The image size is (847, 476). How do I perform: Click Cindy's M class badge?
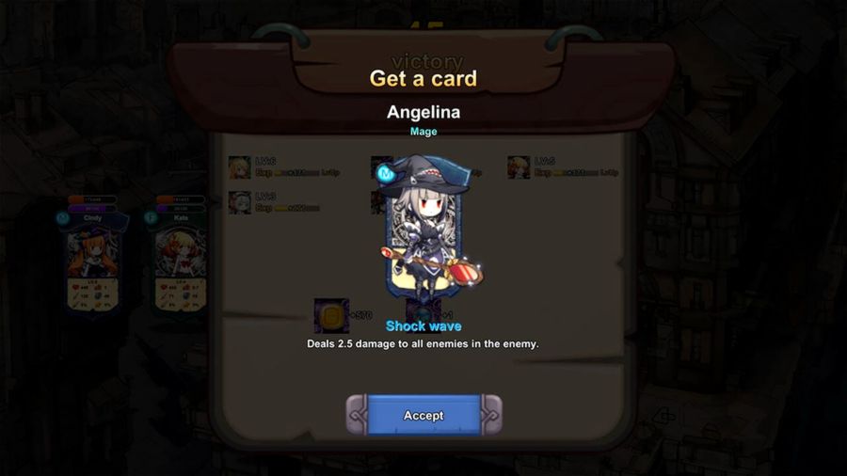pyautogui.click(x=63, y=218)
